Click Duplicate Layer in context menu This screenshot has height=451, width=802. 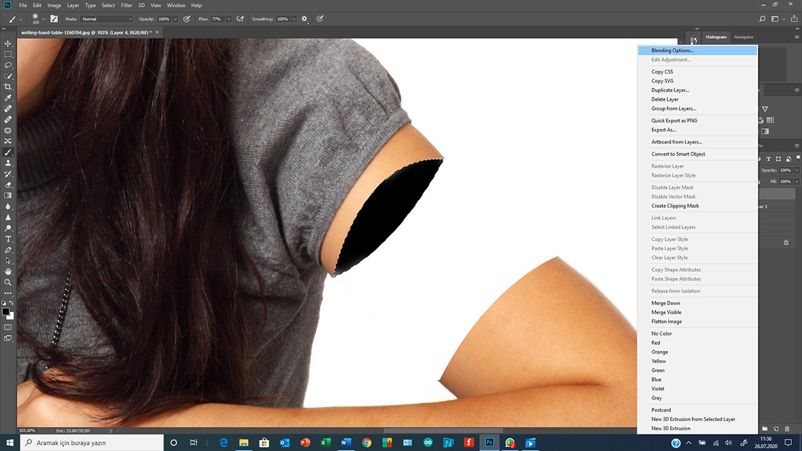670,90
